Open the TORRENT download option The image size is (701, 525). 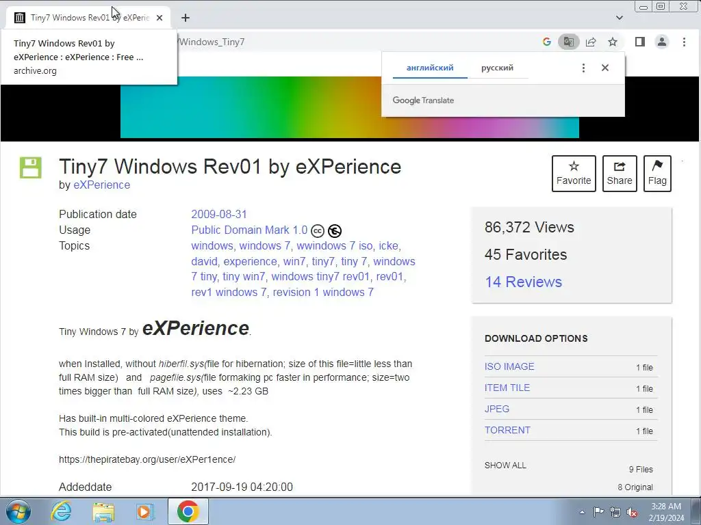click(507, 431)
